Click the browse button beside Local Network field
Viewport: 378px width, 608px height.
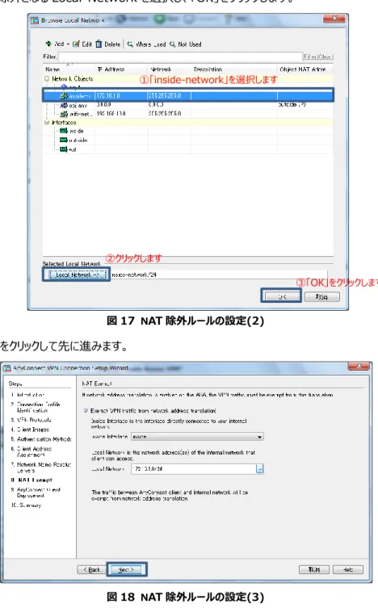(260, 469)
